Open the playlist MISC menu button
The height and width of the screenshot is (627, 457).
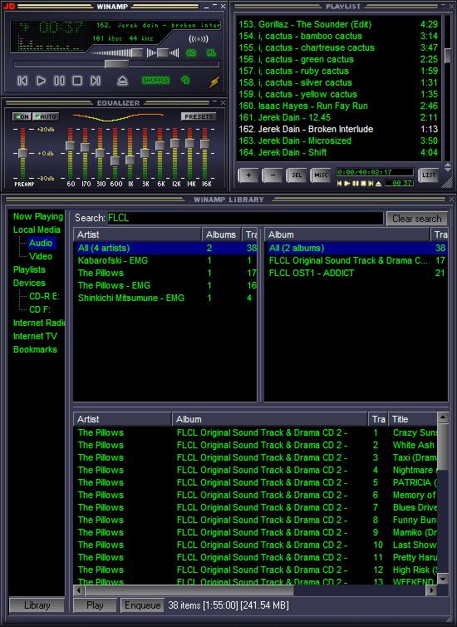321,175
